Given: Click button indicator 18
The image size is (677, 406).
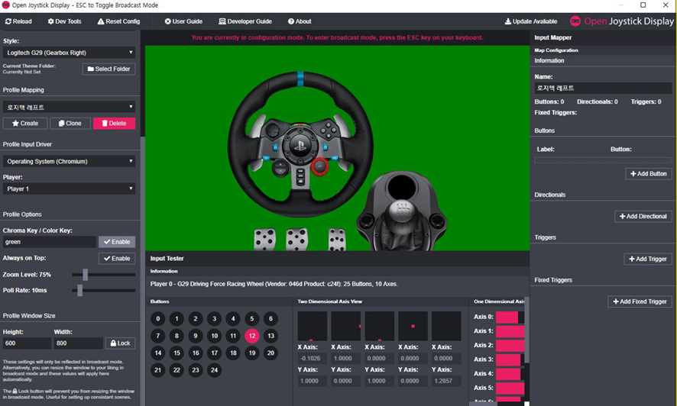Looking at the screenshot, I should (x=233, y=353).
